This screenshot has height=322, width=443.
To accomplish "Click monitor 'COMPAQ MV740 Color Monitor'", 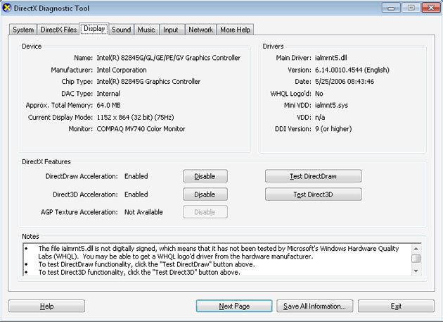I will click(x=141, y=129).
